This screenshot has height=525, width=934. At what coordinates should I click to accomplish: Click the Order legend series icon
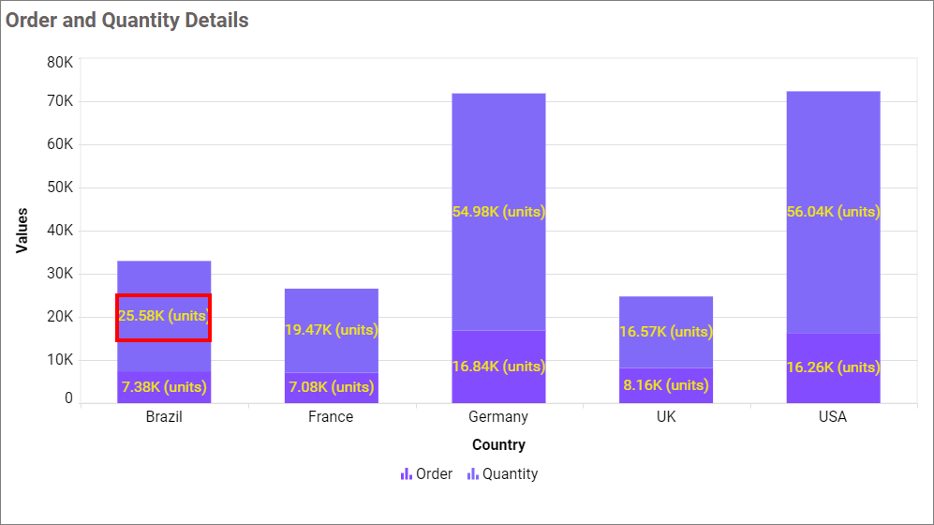click(x=406, y=474)
